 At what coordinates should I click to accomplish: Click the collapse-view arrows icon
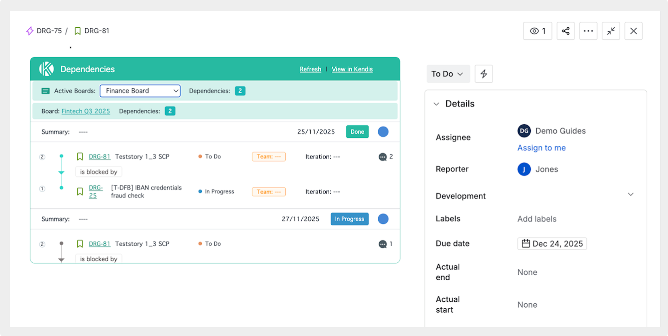tap(611, 31)
